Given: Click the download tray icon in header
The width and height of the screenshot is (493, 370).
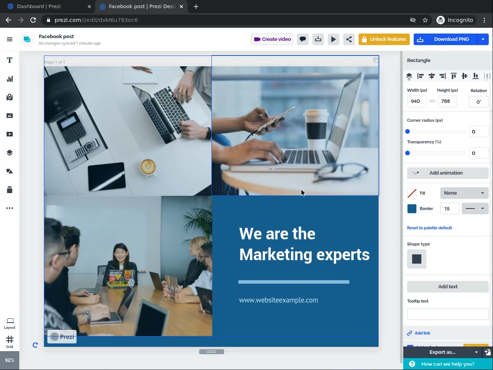Looking at the screenshot, I should point(318,39).
